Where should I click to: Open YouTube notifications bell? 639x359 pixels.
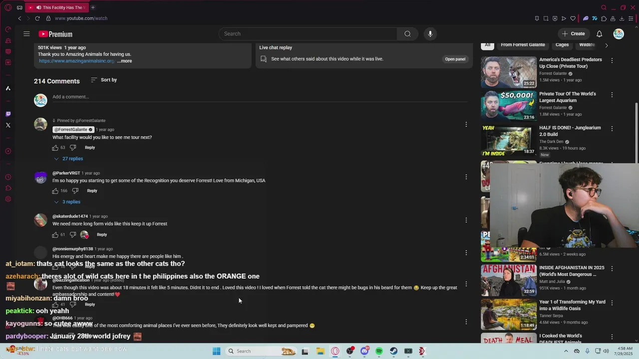click(x=599, y=34)
